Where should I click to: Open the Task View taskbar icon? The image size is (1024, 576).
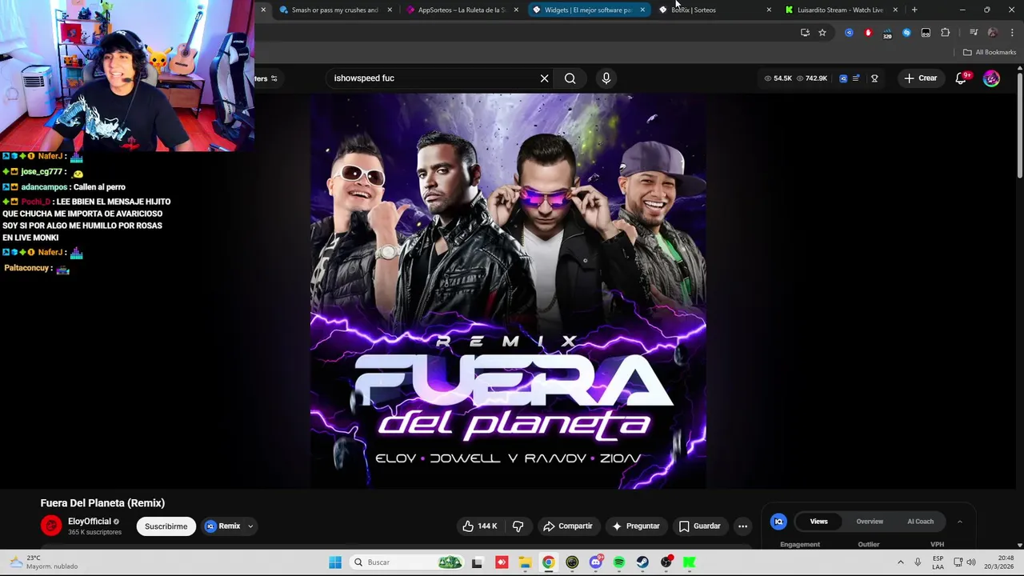[478, 562]
